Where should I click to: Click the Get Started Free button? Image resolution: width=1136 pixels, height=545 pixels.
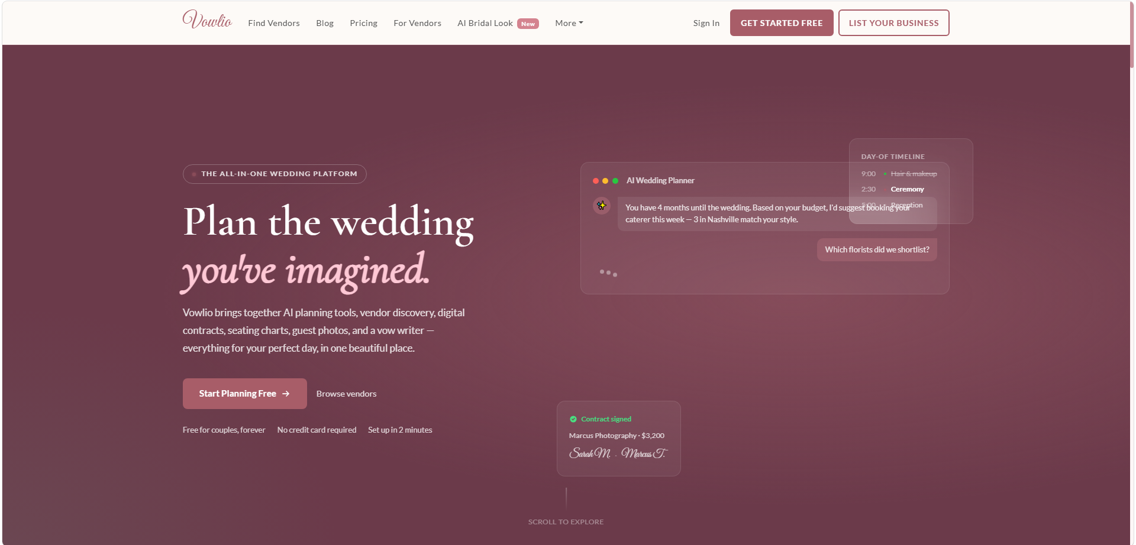pyautogui.click(x=782, y=22)
